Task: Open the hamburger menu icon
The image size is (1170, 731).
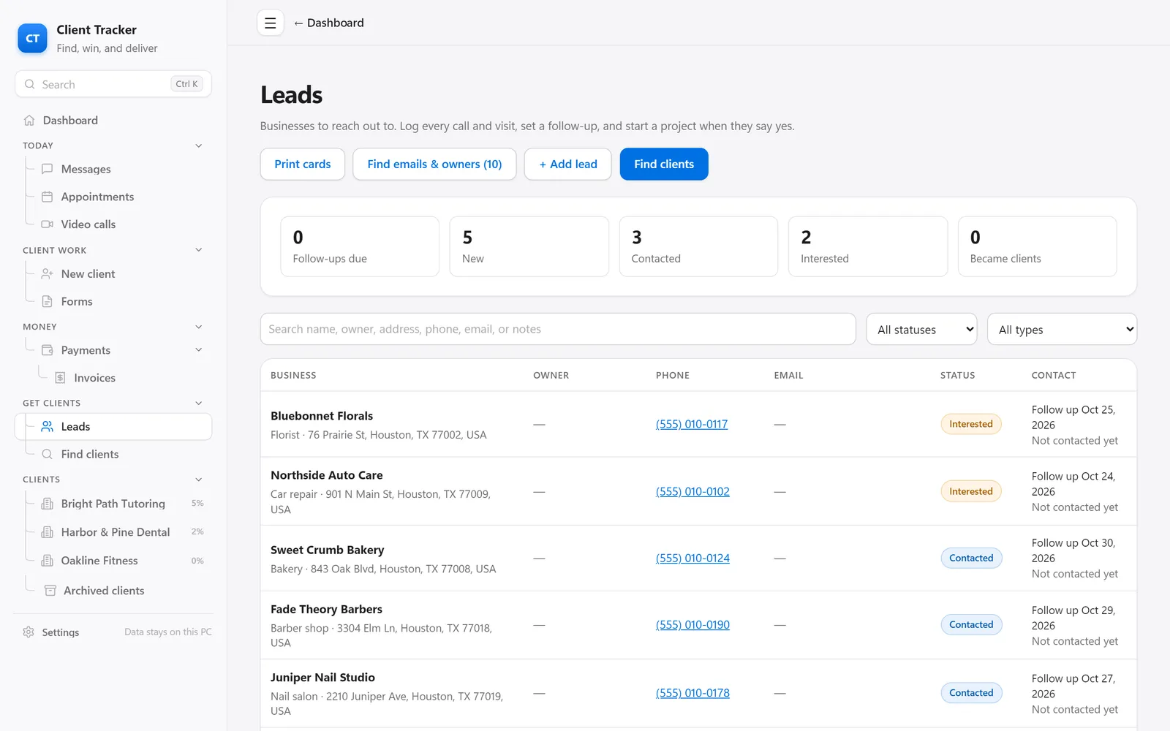Action: coord(270,23)
